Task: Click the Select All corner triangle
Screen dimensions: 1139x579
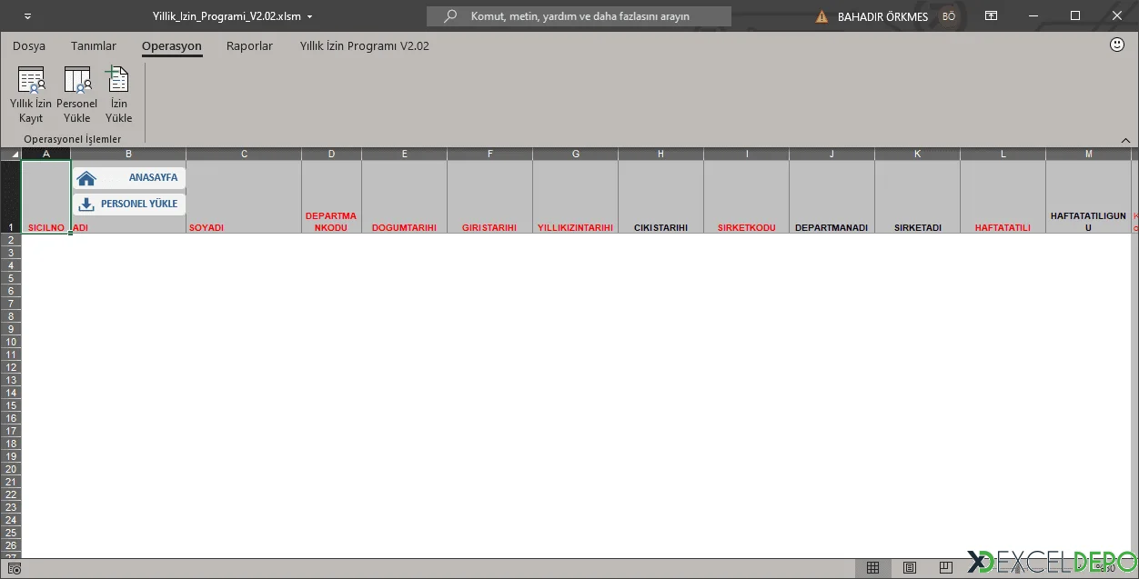Action: click(x=14, y=155)
